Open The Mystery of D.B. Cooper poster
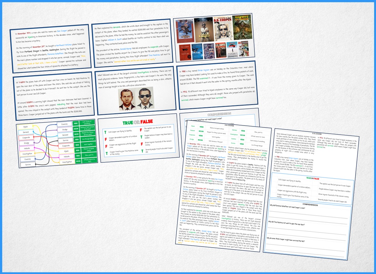The width and height of the screenshot is (376, 274). [223, 28]
